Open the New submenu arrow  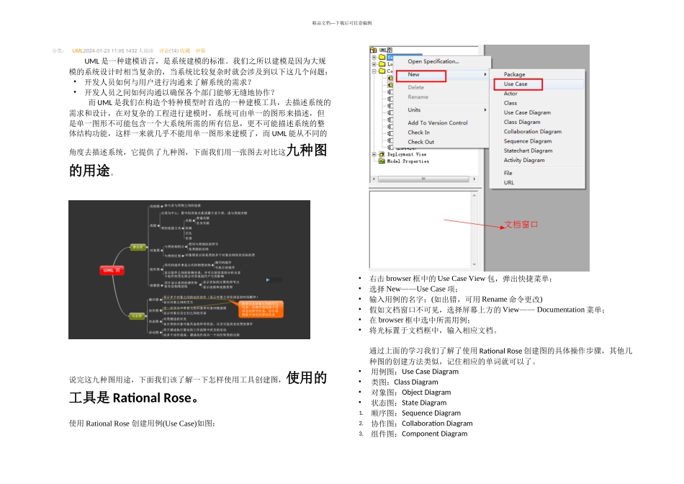(x=485, y=75)
